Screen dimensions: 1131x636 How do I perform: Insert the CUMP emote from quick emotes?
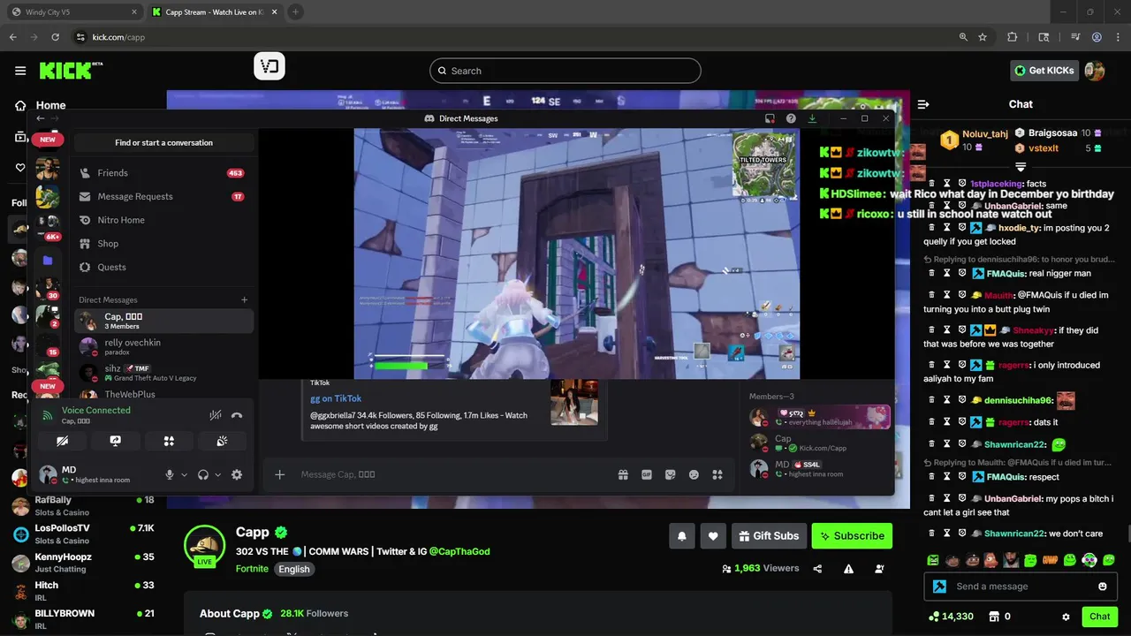1051,560
